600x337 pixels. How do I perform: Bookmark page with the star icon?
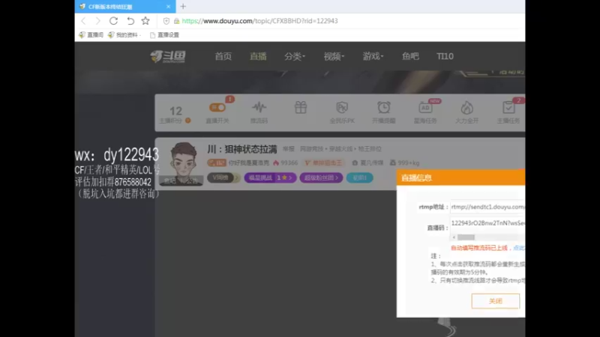(145, 21)
